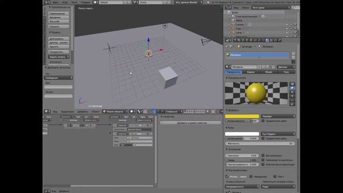Click Удалить button in tool shelf

coord(58,47)
